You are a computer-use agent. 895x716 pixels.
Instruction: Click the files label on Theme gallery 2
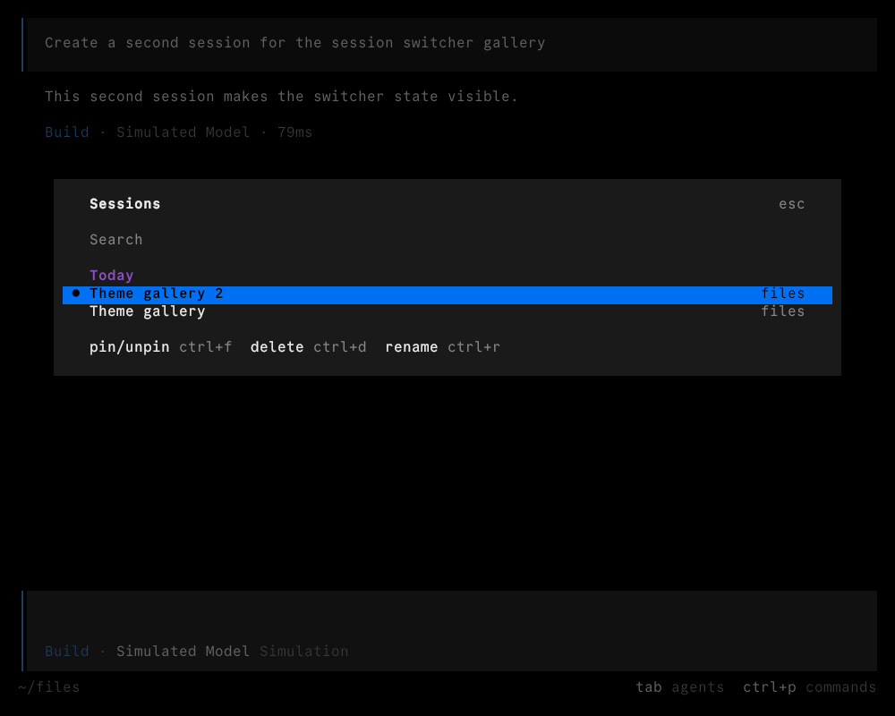[782, 294]
